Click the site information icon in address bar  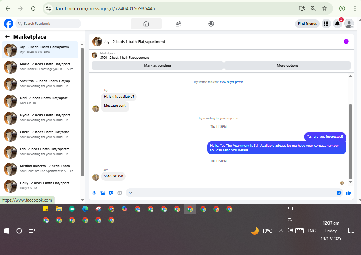[48, 8]
